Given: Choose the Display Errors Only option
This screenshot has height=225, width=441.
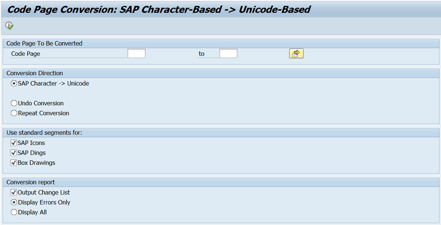Looking at the screenshot, I should 14,202.
